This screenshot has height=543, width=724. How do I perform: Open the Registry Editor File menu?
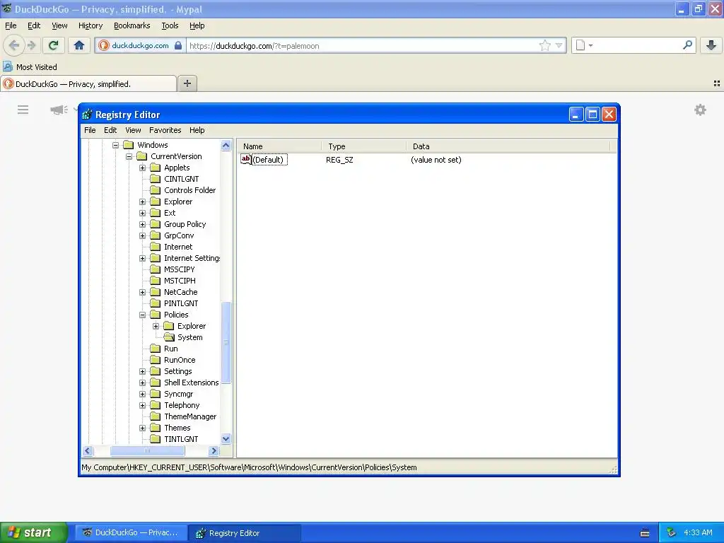pyautogui.click(x=90, y=130)
